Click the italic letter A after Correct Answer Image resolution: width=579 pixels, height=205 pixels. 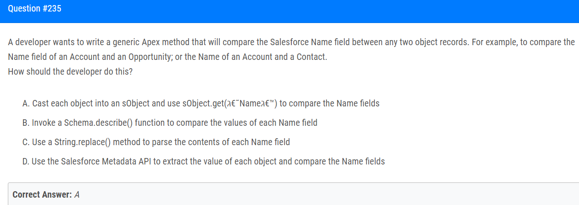tap(77, 195)
